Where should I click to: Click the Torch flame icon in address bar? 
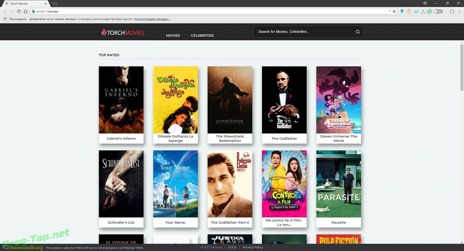[34, 12]
